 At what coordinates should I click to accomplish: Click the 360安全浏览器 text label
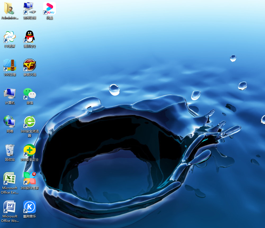pyautogui.click(x=29, y=133)
